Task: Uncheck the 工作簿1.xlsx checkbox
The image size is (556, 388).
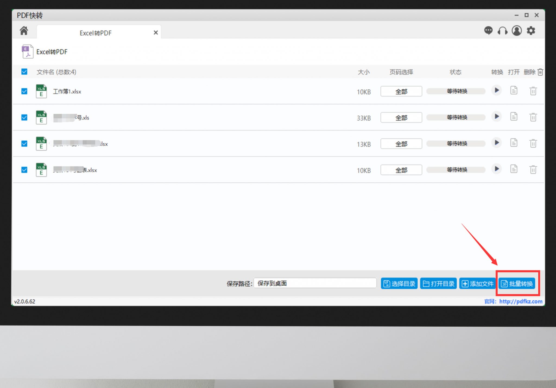Action: point(24,91)
